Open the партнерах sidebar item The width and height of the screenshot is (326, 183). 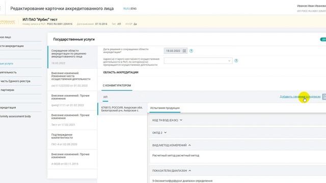(x=7, y=90)
